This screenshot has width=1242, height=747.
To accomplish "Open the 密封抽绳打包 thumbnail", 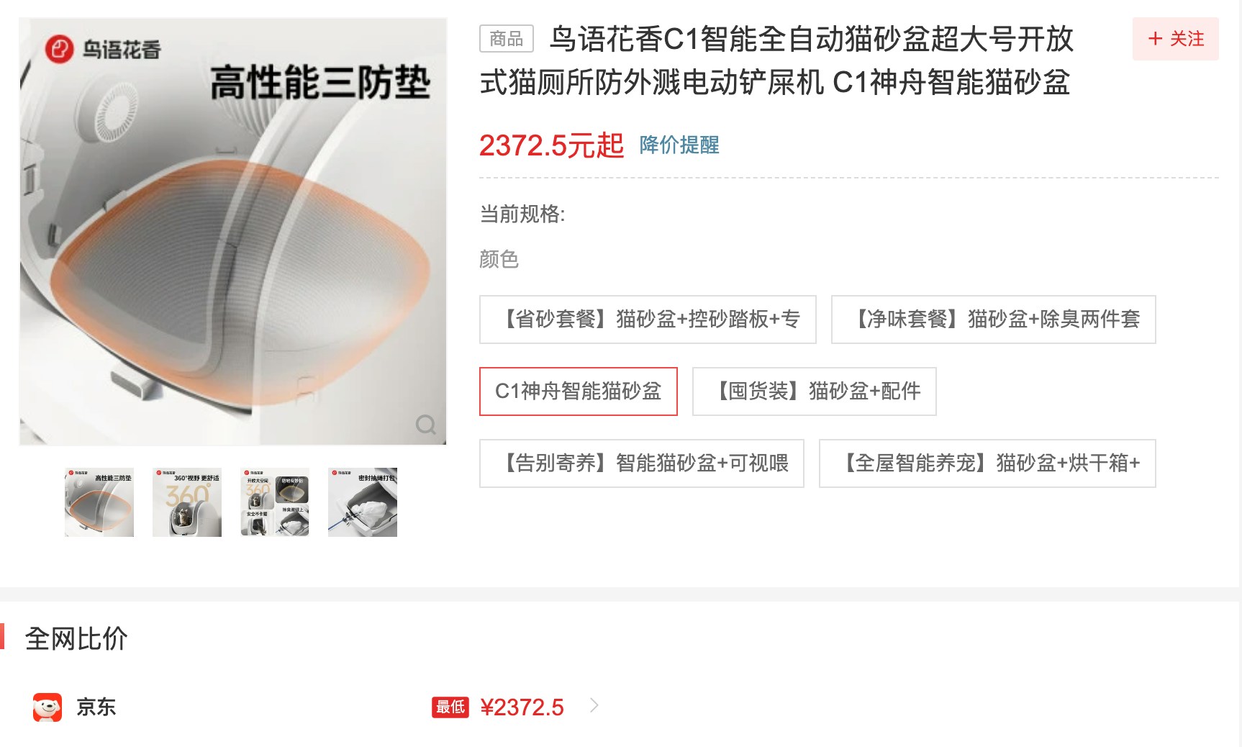I will pyautogui.click(x=363, y=502).
